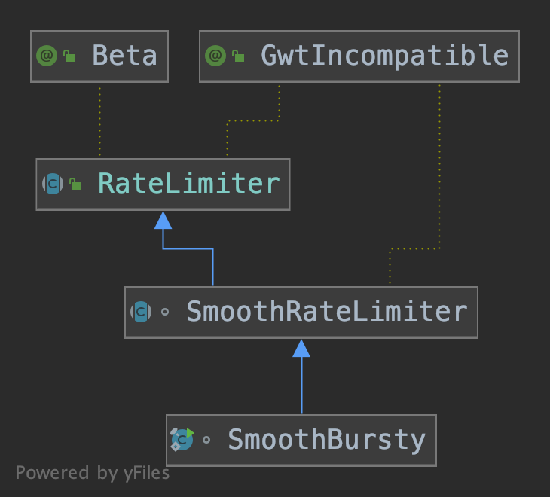
Task: Click the package-private dot icon on SmoothRateLimiter
Action: [x=165, y=313]
